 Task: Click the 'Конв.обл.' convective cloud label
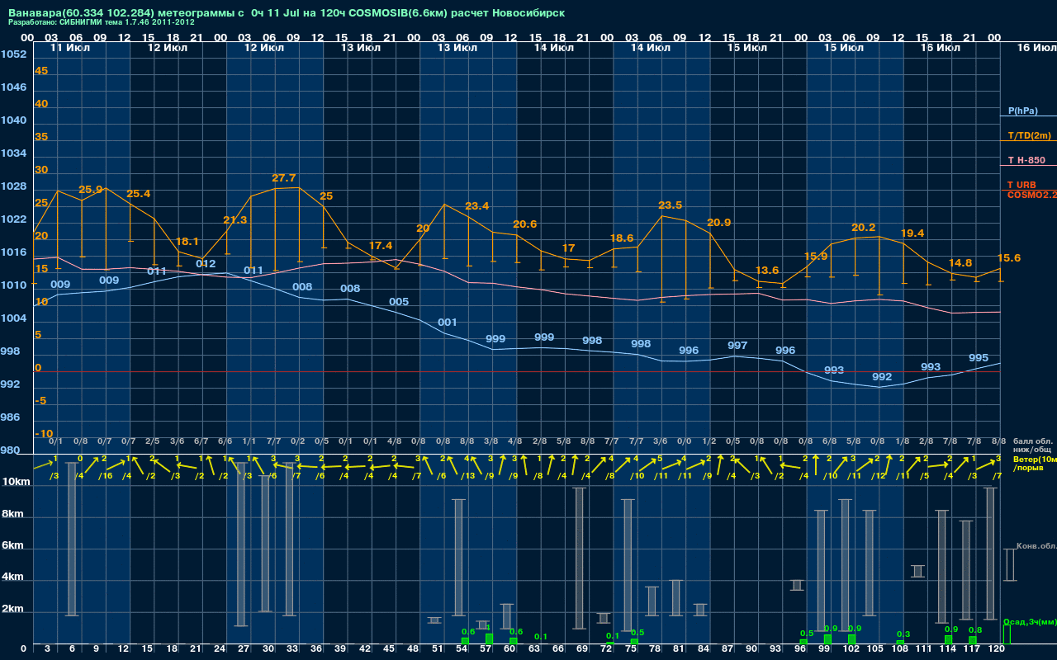(x=1036, y=546)
